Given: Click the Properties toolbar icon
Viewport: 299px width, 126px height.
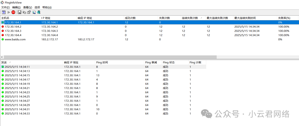Looking at the screenshot, I should pos(29,12).
